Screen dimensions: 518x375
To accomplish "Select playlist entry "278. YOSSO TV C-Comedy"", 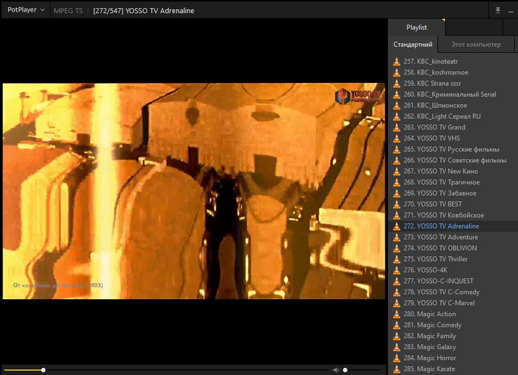I will [453, 292].
